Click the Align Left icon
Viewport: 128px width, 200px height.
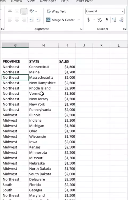(x=10, y=20)
